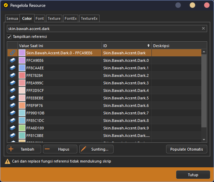The image size is (214, 182).
Task: Click Populate Otomatis button
Action: click(x=186, y=149)
